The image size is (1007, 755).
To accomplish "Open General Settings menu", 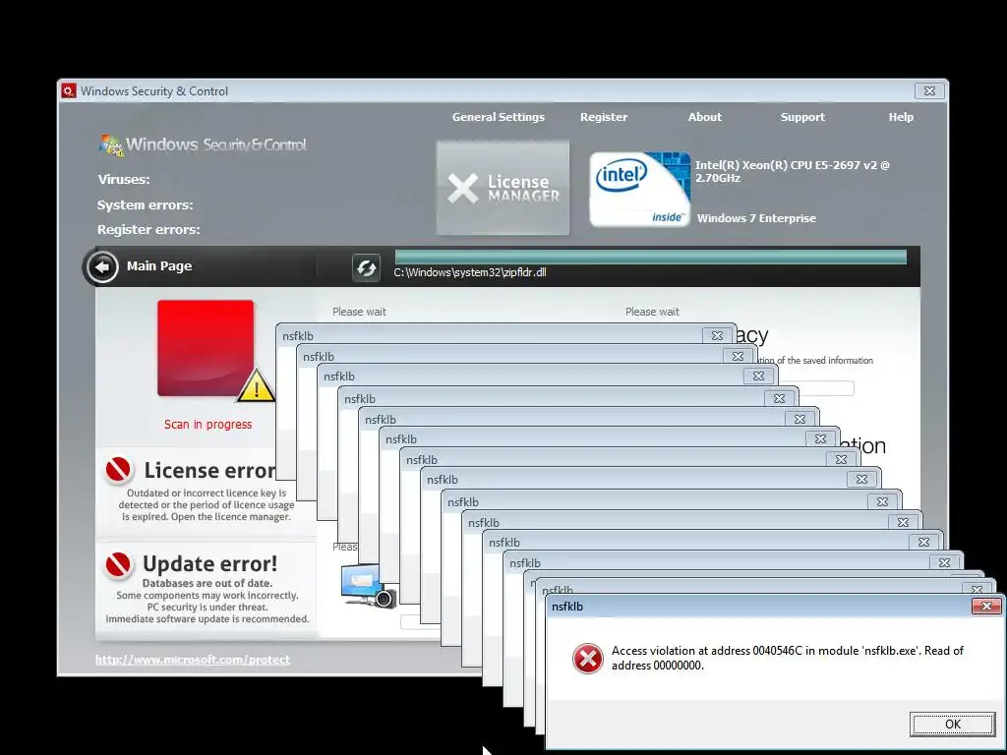I will click(x=498, y=117).
